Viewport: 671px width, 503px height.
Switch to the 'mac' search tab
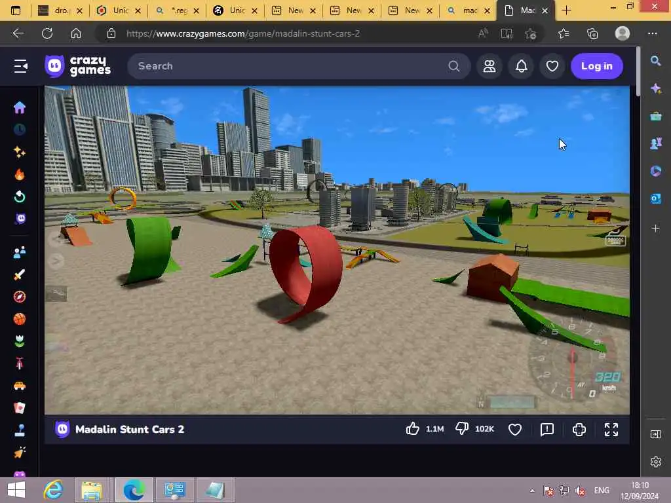click(x=469, y=10)
